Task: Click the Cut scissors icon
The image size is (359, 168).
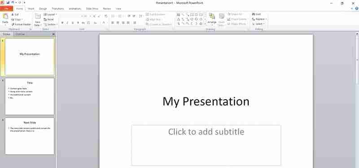Action: [x=13, y=15]
